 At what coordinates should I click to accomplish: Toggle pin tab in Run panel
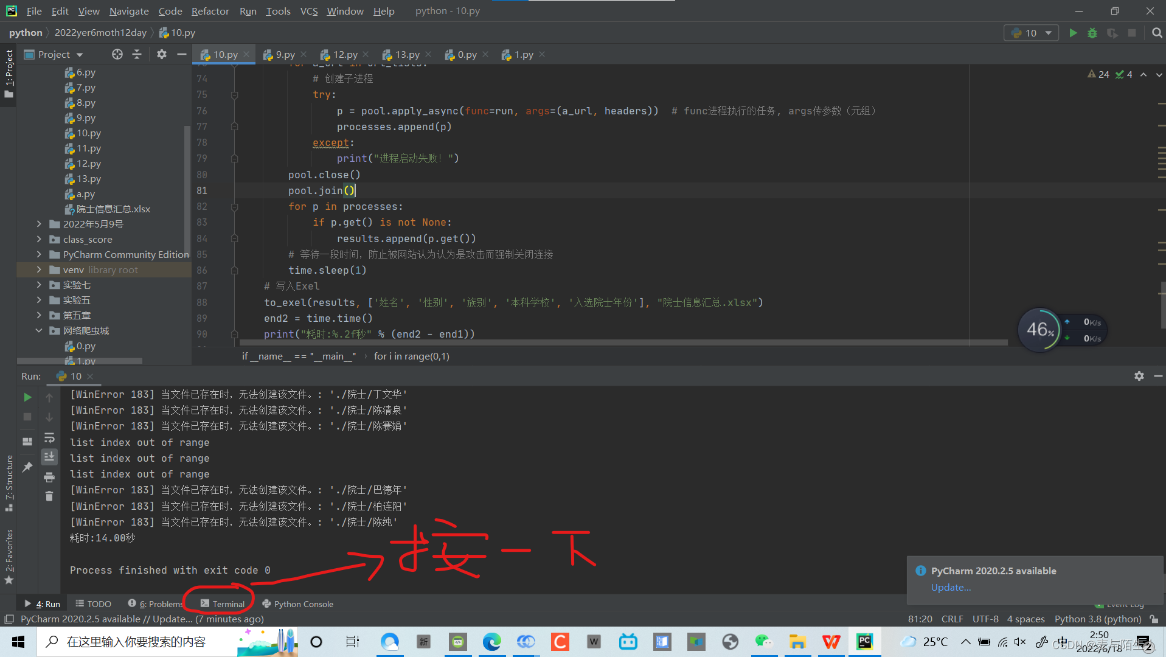[27, 467]
